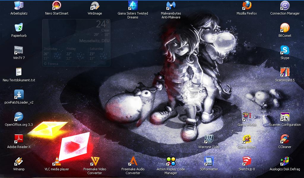The image size is (304, 178).
Task: Select the Giana Sisters Twisted Dreams icon
Action: pos(133,6)
